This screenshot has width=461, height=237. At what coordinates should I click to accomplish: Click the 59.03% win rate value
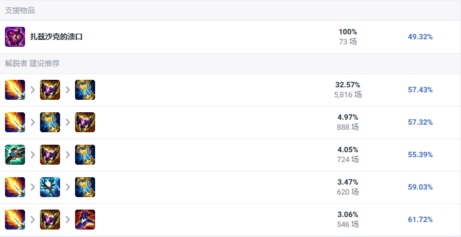(x=420, y=187)
